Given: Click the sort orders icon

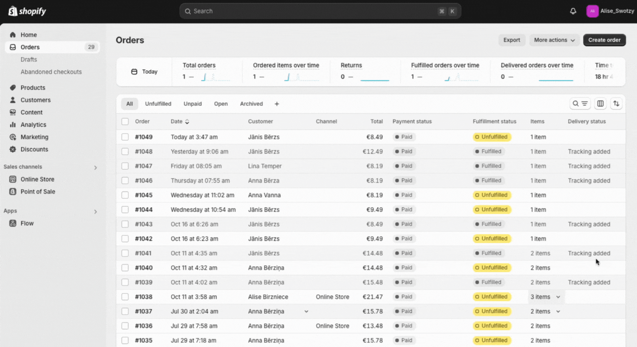Looking at the screenshot, I should (x=616, y=103).
